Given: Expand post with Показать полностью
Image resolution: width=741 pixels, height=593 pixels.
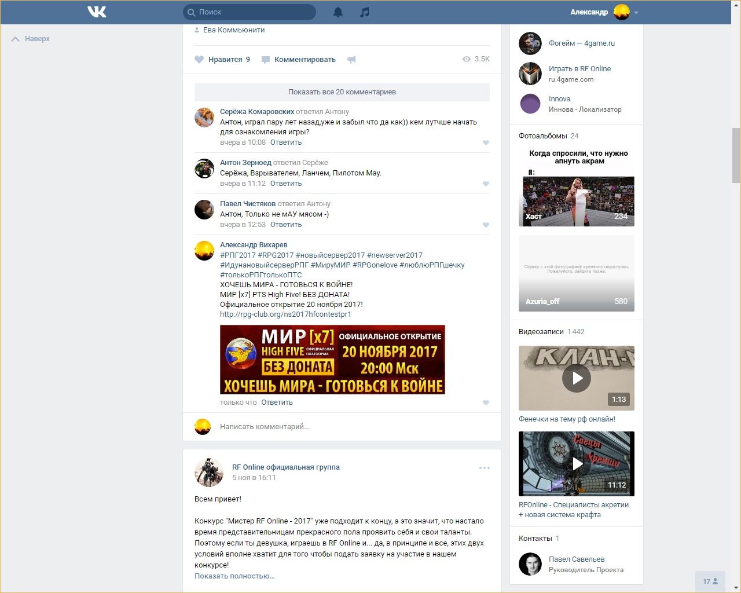Looking at the screenshot, I should (x=234, y=576).
